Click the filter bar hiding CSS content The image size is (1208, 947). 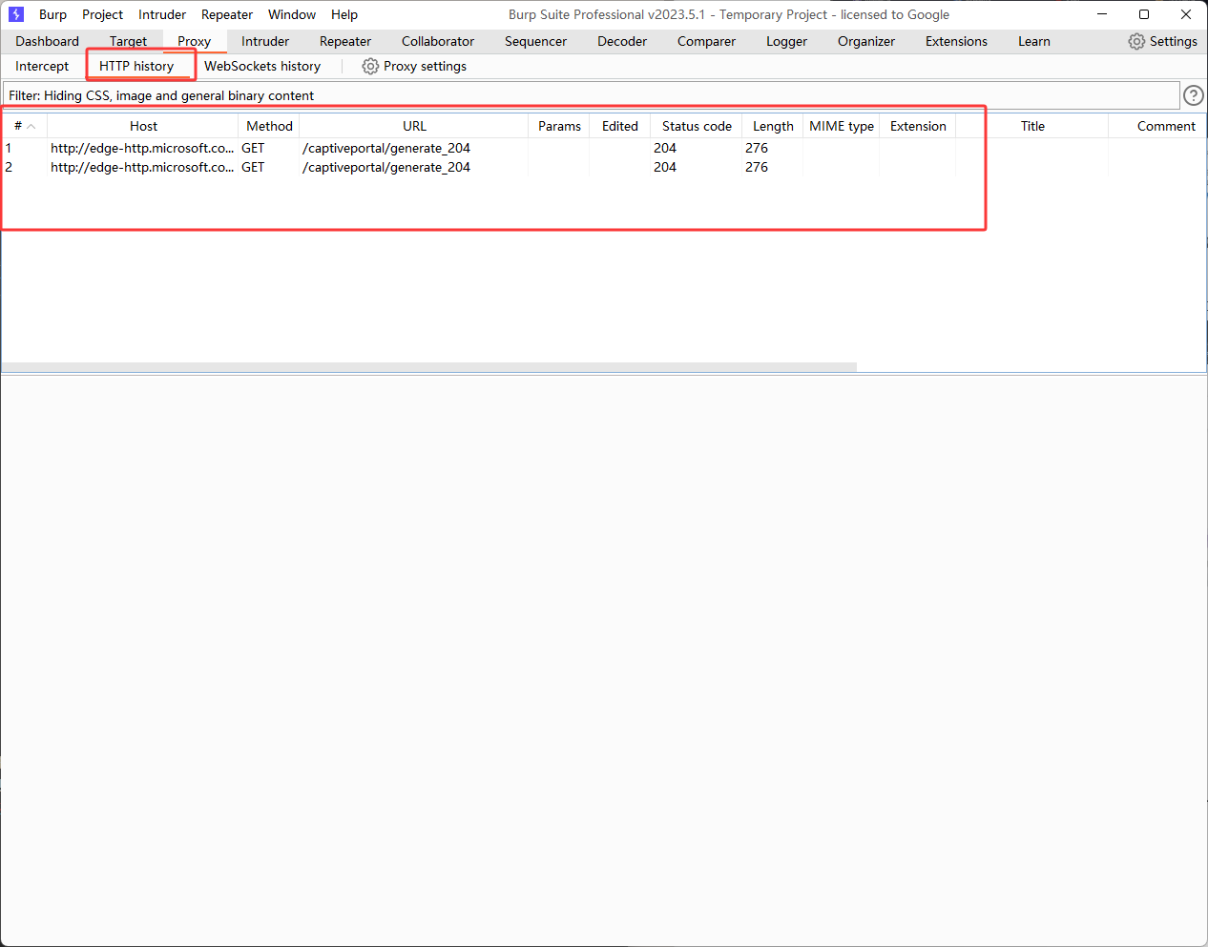[591, 95]
